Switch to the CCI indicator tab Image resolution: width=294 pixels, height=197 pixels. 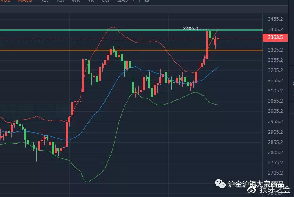105,0
